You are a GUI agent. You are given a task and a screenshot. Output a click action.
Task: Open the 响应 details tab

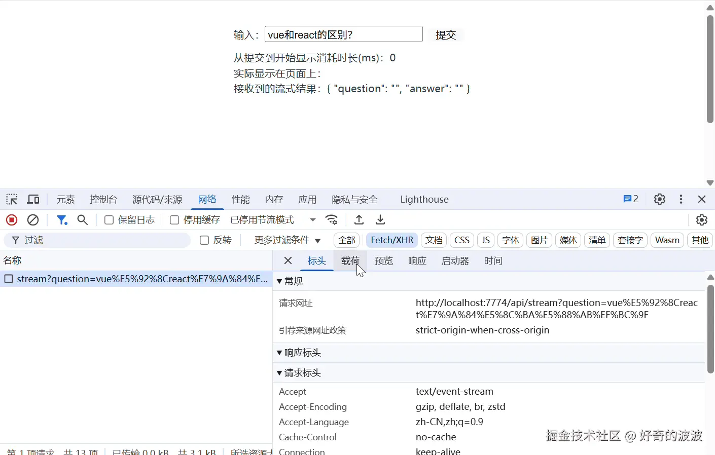coord(417,260)
